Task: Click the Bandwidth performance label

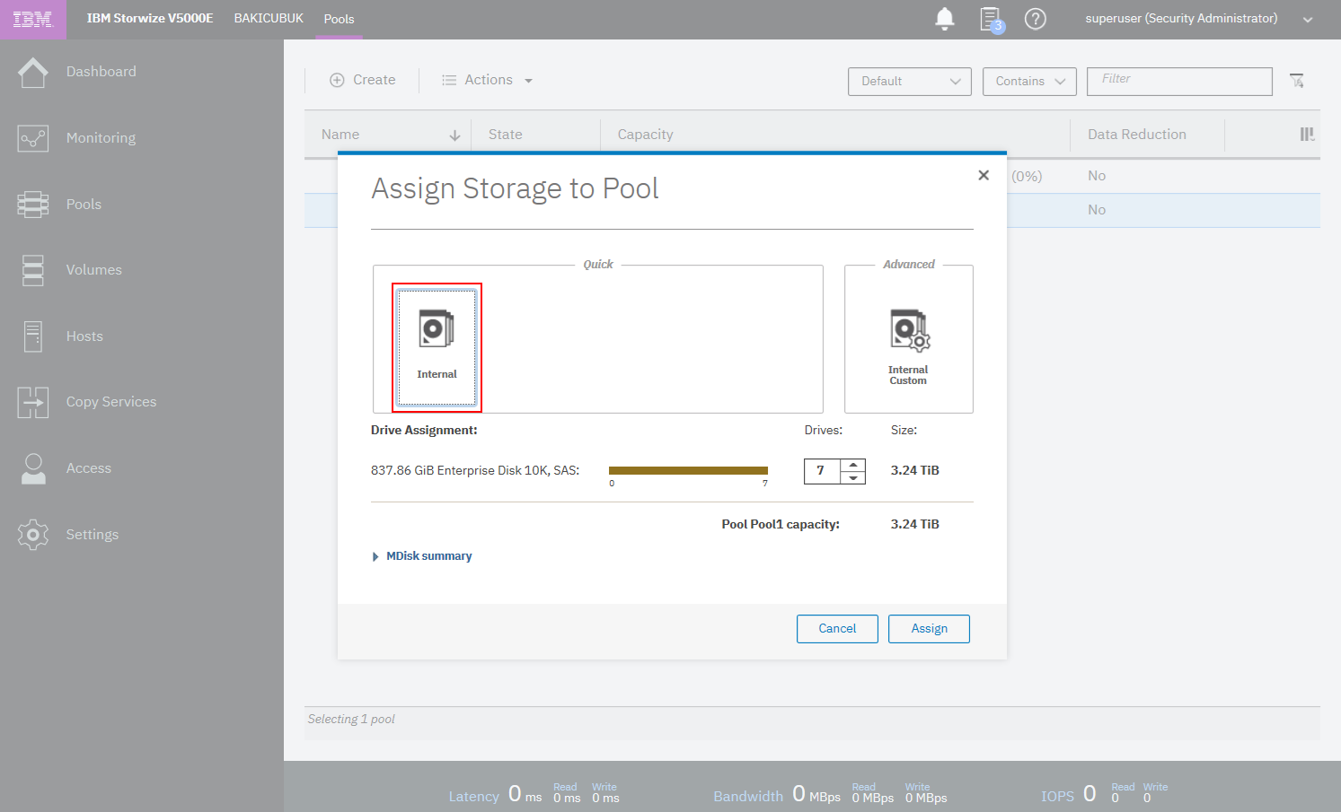Action: (748, 797)
